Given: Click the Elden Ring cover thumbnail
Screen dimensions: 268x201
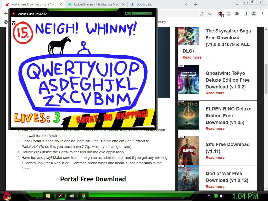Looking at the screenshot, I should (188, 115).
